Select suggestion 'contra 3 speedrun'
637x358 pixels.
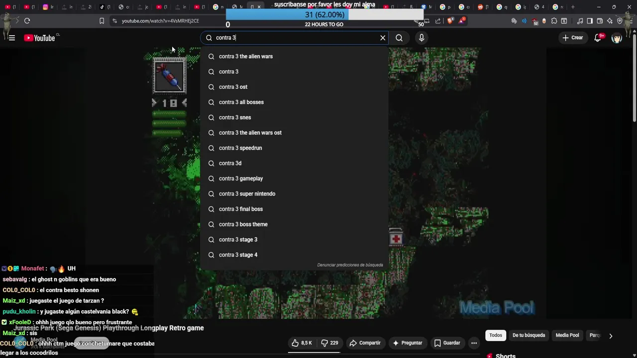tap(294, 148)
